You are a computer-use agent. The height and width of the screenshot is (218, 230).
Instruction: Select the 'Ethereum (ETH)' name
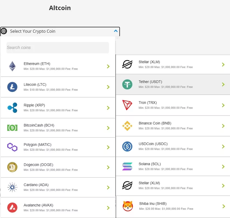point(37,64)
